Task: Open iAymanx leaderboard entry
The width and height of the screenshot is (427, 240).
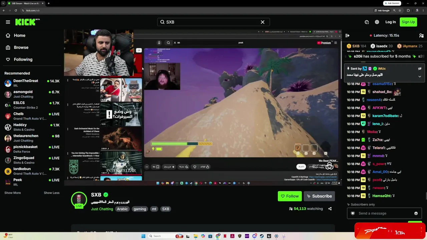Action: (410, 46)
